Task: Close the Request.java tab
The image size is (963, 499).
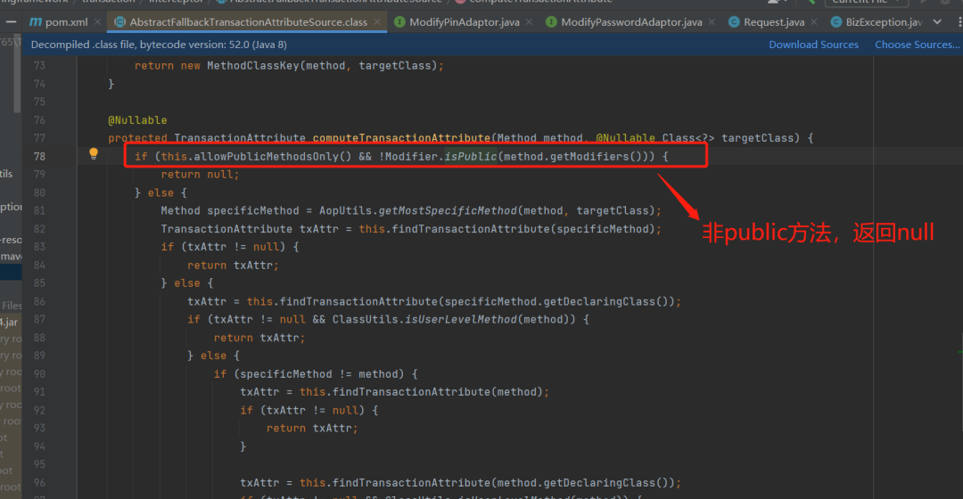Action: (814, 22)
